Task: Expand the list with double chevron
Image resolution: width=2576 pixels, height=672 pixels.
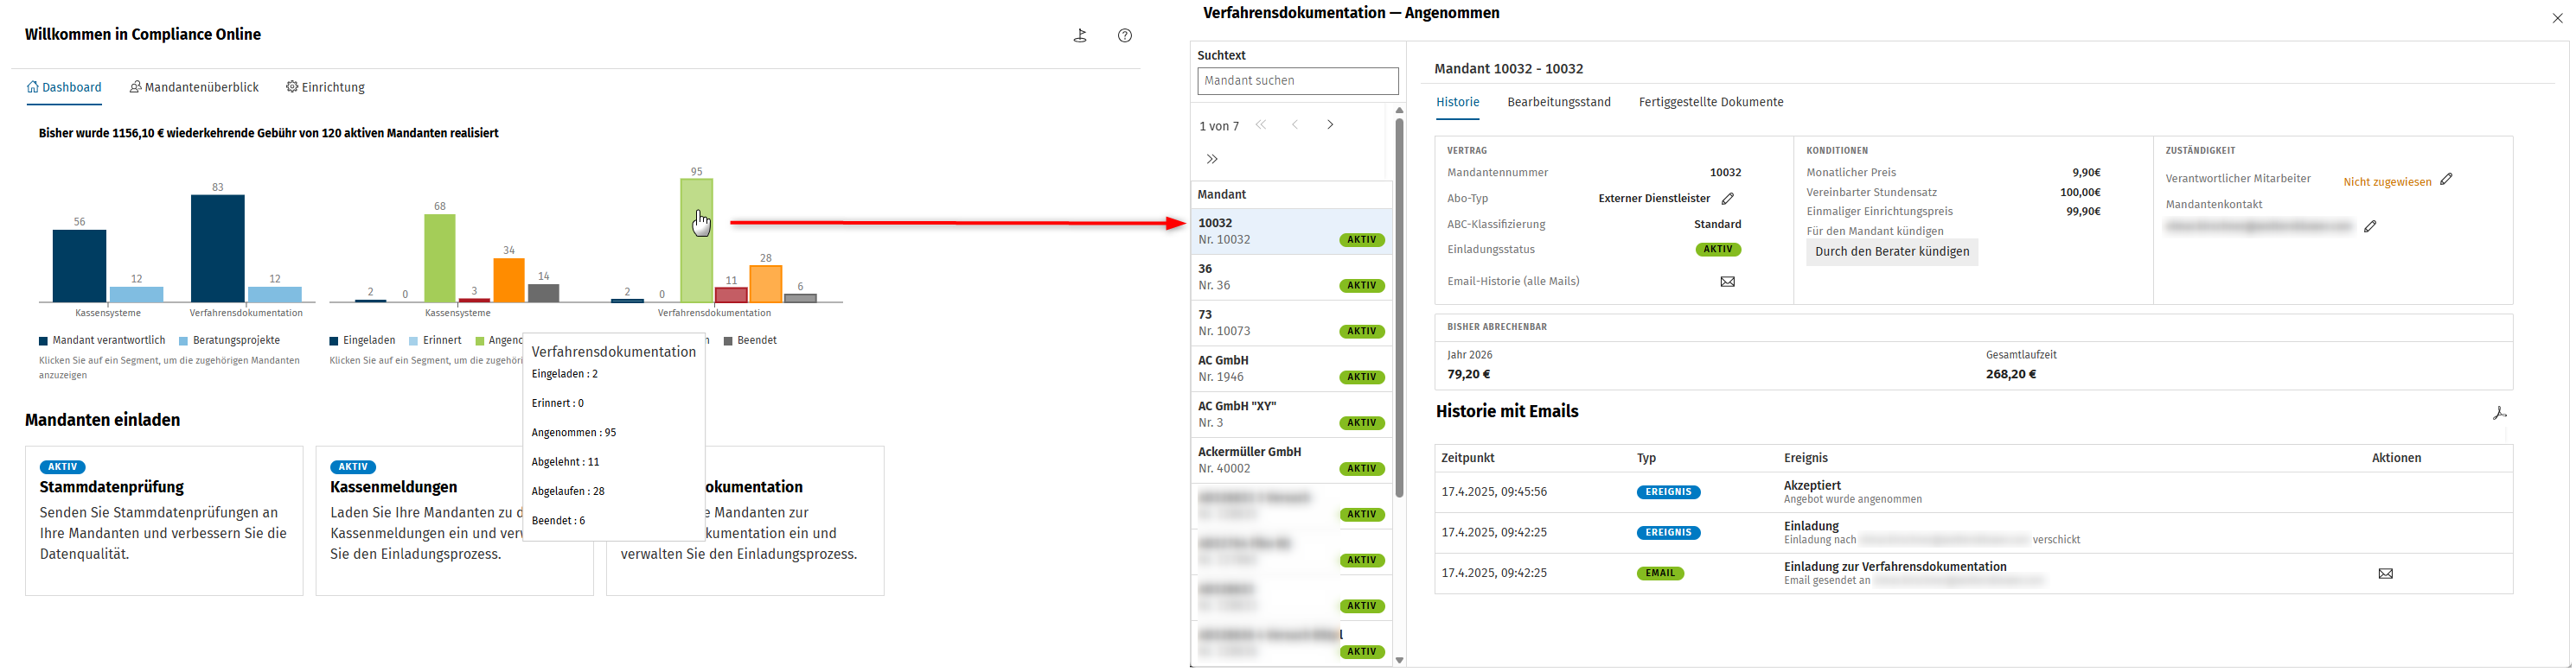Action: point(1212,159)
